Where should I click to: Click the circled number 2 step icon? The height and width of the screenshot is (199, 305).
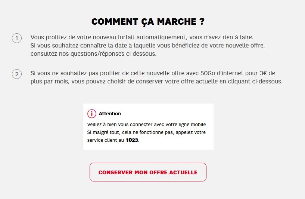coord(17,74)
